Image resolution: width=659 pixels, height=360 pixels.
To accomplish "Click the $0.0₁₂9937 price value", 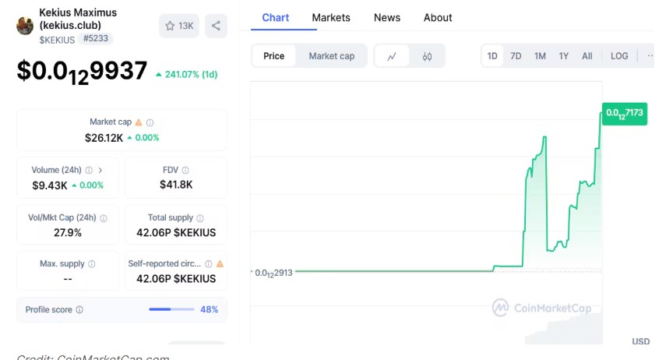I will pyautogui.click(x=82, y=72).
